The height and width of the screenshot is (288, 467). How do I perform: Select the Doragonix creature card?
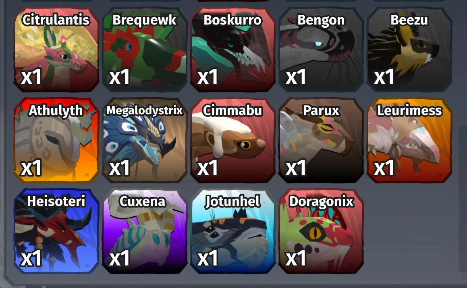(x=321, y=231)
